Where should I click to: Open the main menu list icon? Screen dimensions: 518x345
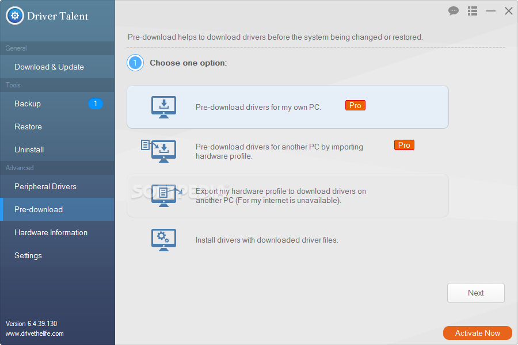pyautogui.click(x=473, y=11)
